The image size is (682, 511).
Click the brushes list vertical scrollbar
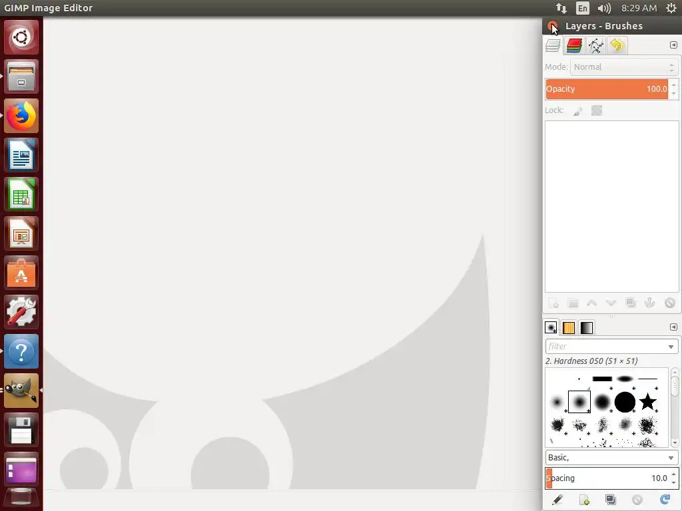[x=675, y=407]
